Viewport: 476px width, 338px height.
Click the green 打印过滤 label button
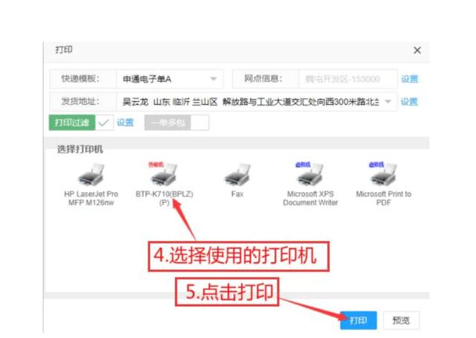pyautogui.click(x=72, y=123)
